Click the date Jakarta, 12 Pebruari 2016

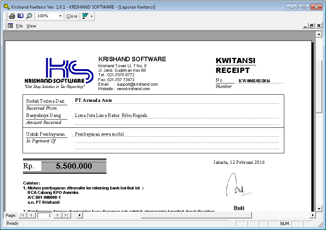coord(239,162)
